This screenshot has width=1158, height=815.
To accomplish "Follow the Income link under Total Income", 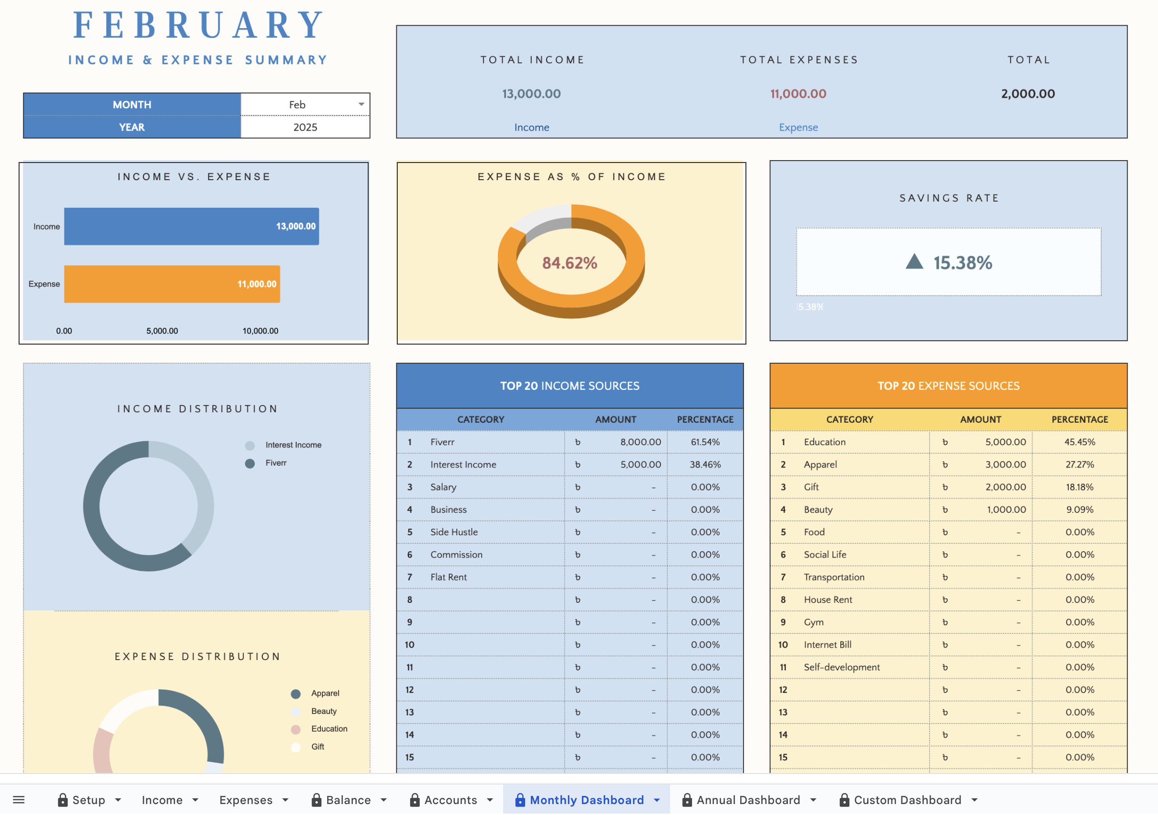I will [532, 128].
